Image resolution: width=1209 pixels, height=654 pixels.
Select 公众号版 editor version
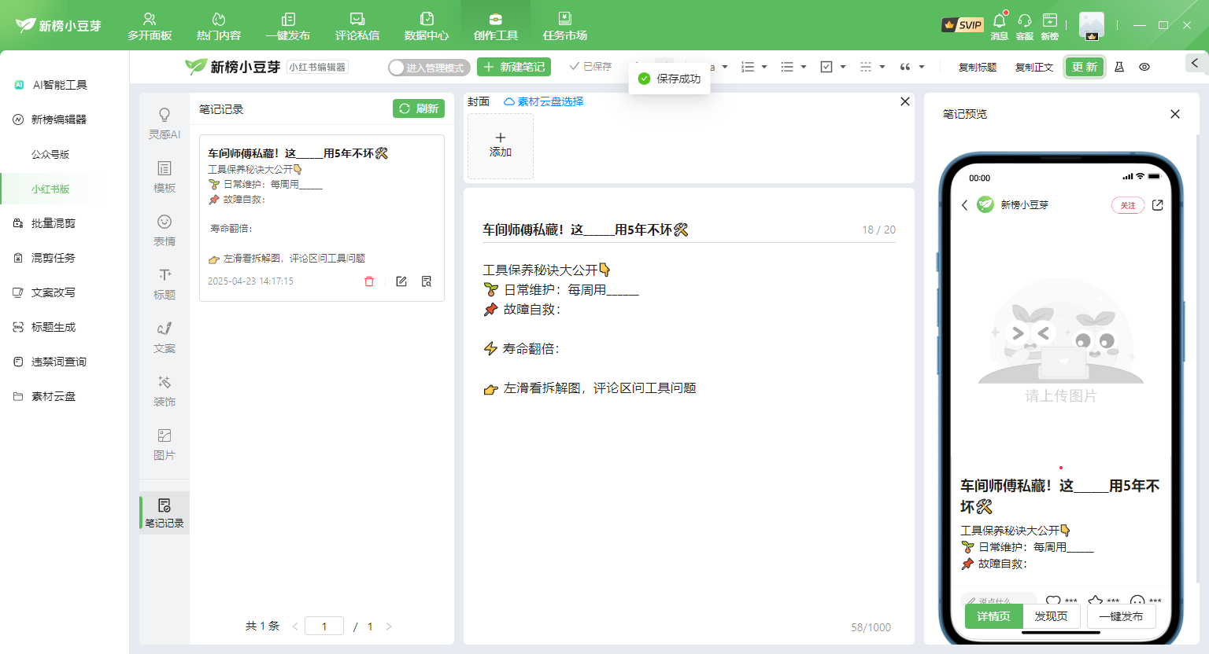pyautogui.click(x=50, y=154)
